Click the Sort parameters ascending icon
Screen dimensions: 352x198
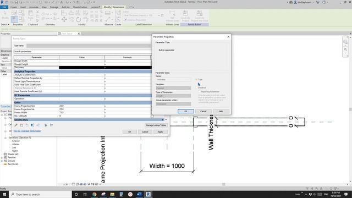click(x=46, y=125)
